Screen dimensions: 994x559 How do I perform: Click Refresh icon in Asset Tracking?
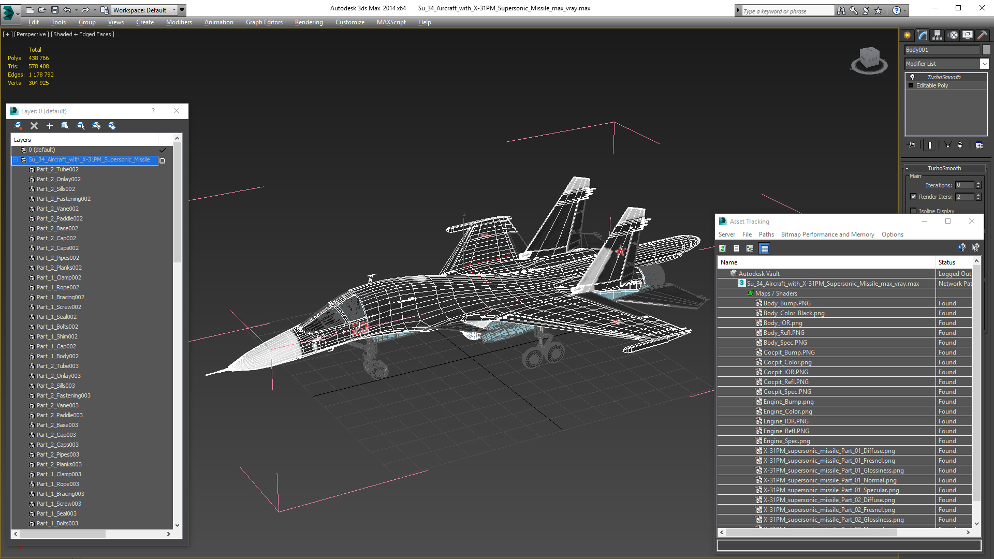coord(722,248)
